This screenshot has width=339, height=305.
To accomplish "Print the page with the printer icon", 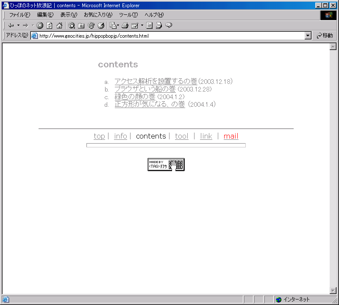I will [x=125, y=25].
